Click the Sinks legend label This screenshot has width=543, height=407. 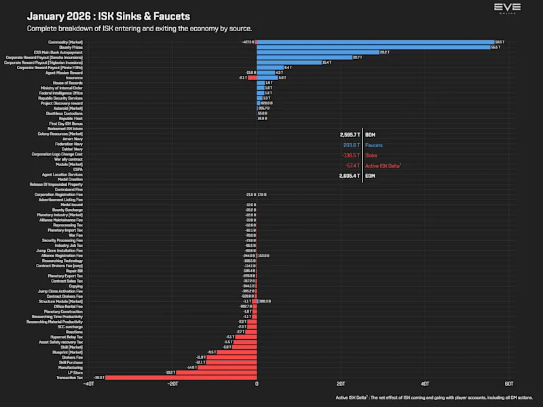coord(371,155)
